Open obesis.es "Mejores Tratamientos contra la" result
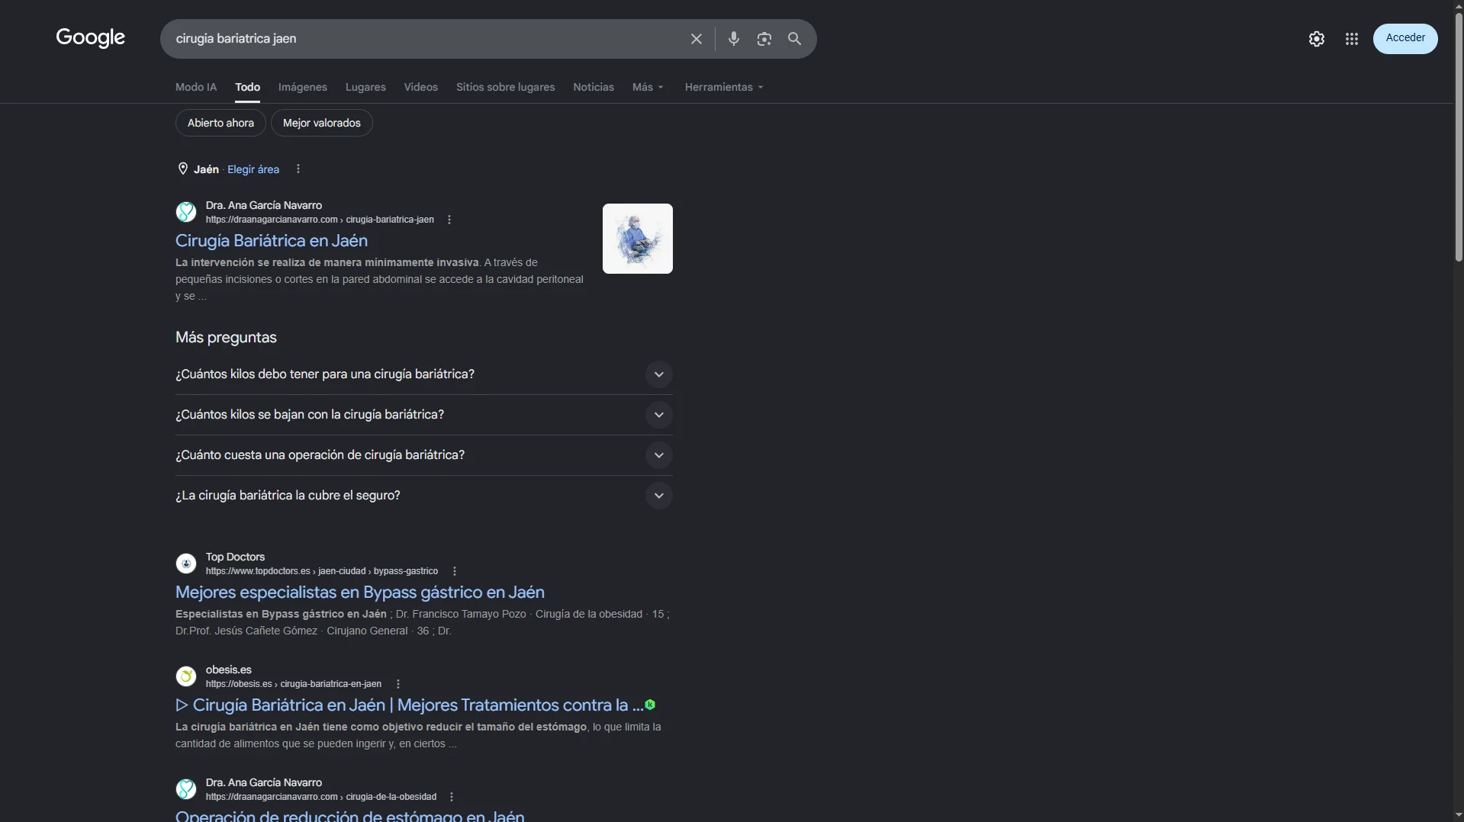This screenshot has width=1464, height=822. (410, 705)
